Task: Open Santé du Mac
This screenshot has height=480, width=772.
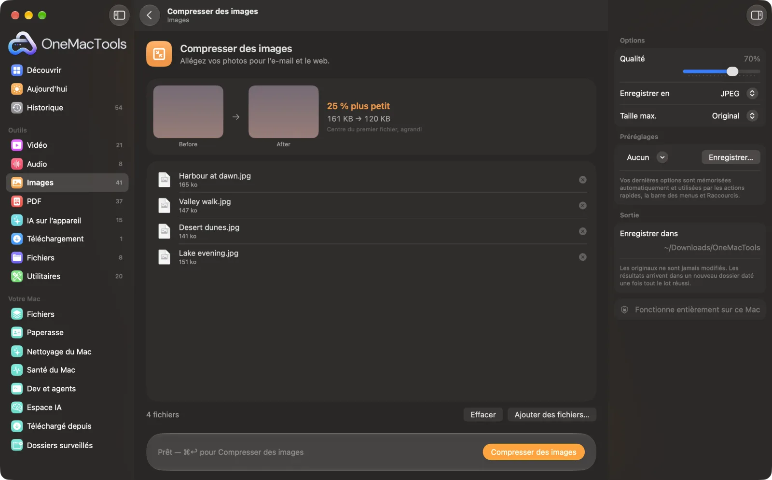Action: [67, 370]
